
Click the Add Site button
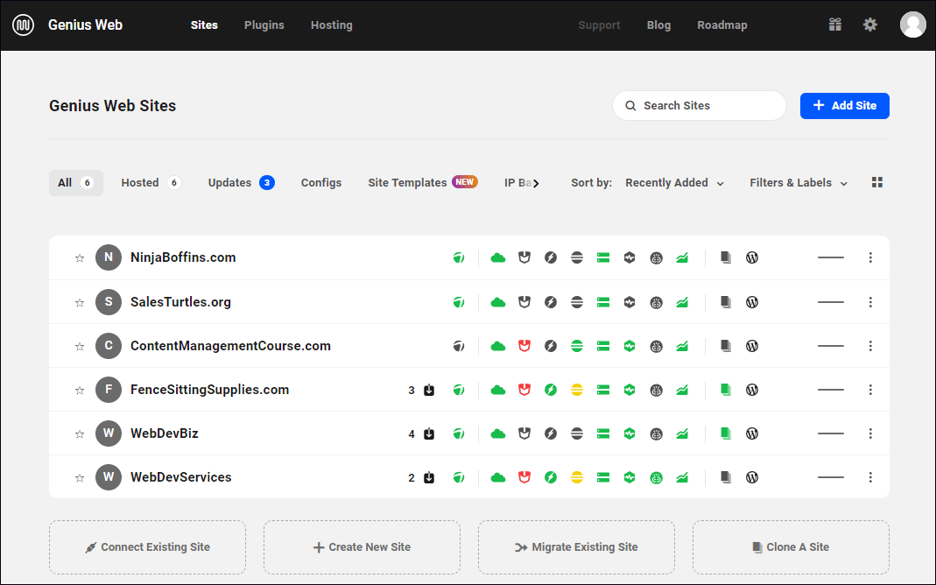pos(845,106)
